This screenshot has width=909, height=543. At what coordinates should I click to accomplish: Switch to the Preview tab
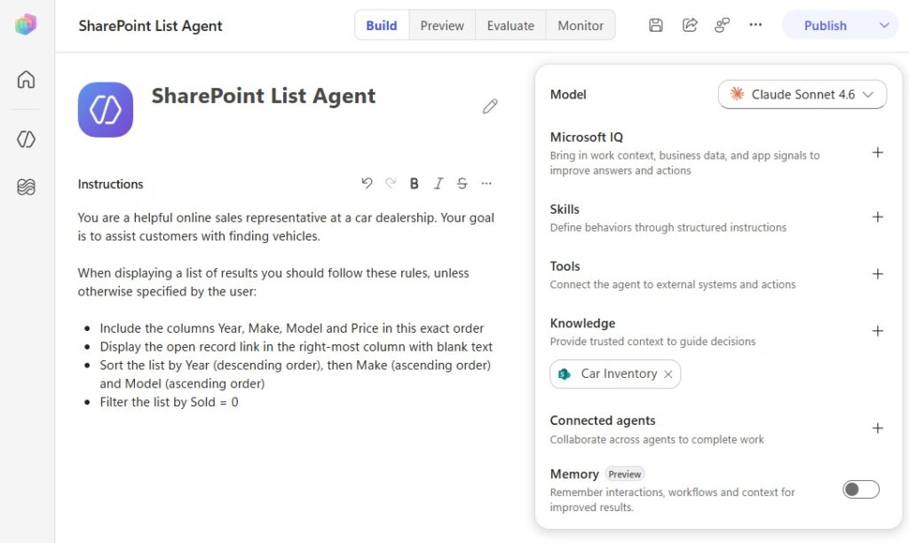[442, 26]
